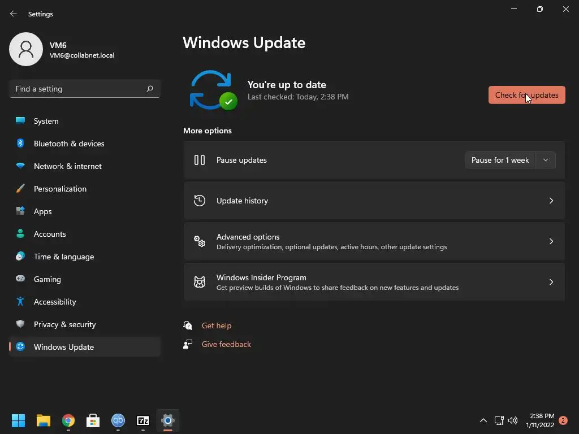
Task: Click Check for updates button
Action: pos(526,95)
